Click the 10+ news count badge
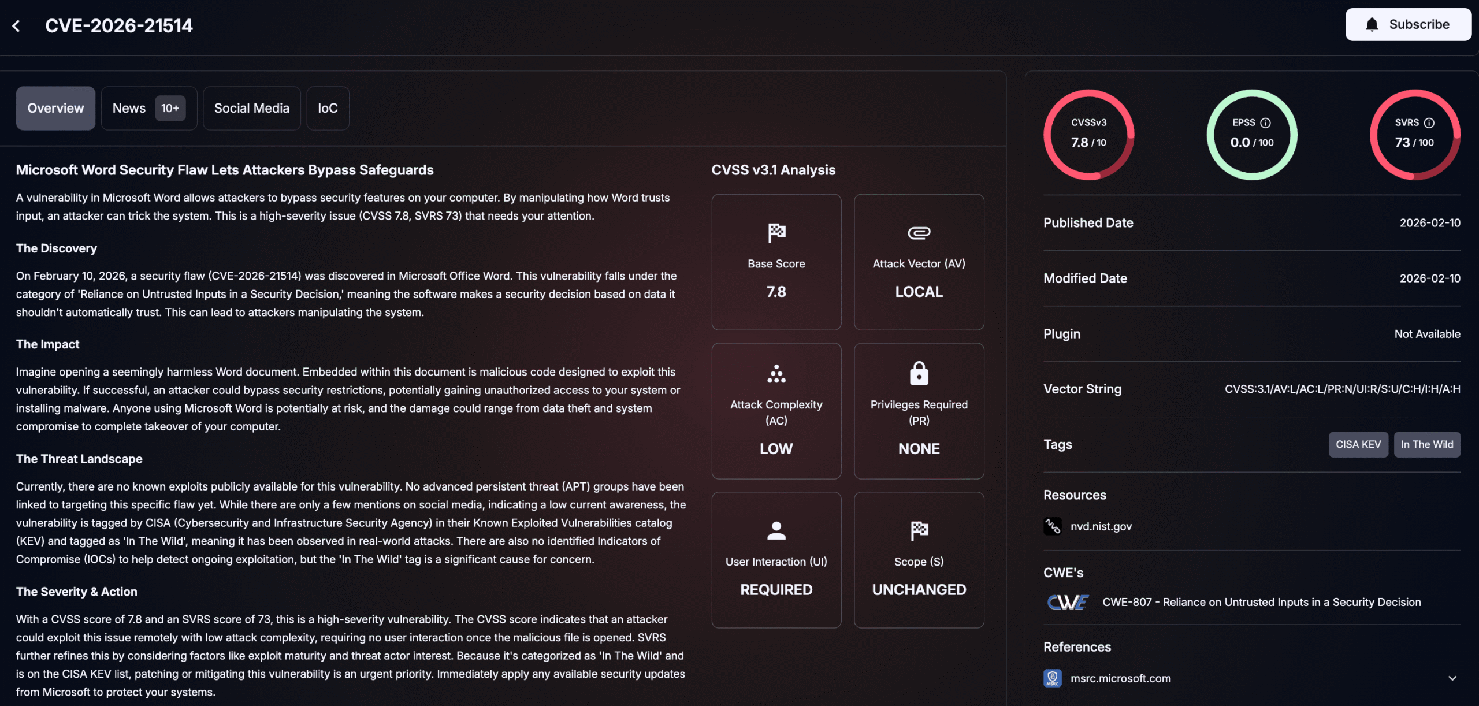 click(170, 108)
